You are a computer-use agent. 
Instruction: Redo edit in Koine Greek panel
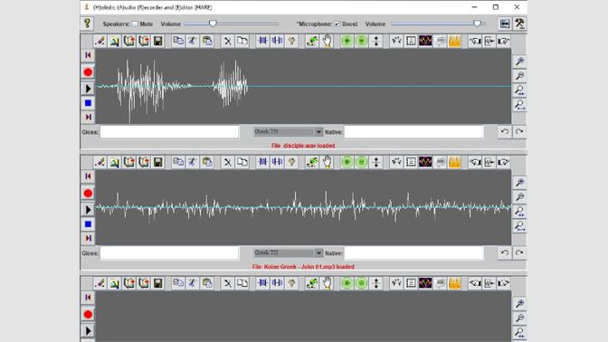click(519, 252)
